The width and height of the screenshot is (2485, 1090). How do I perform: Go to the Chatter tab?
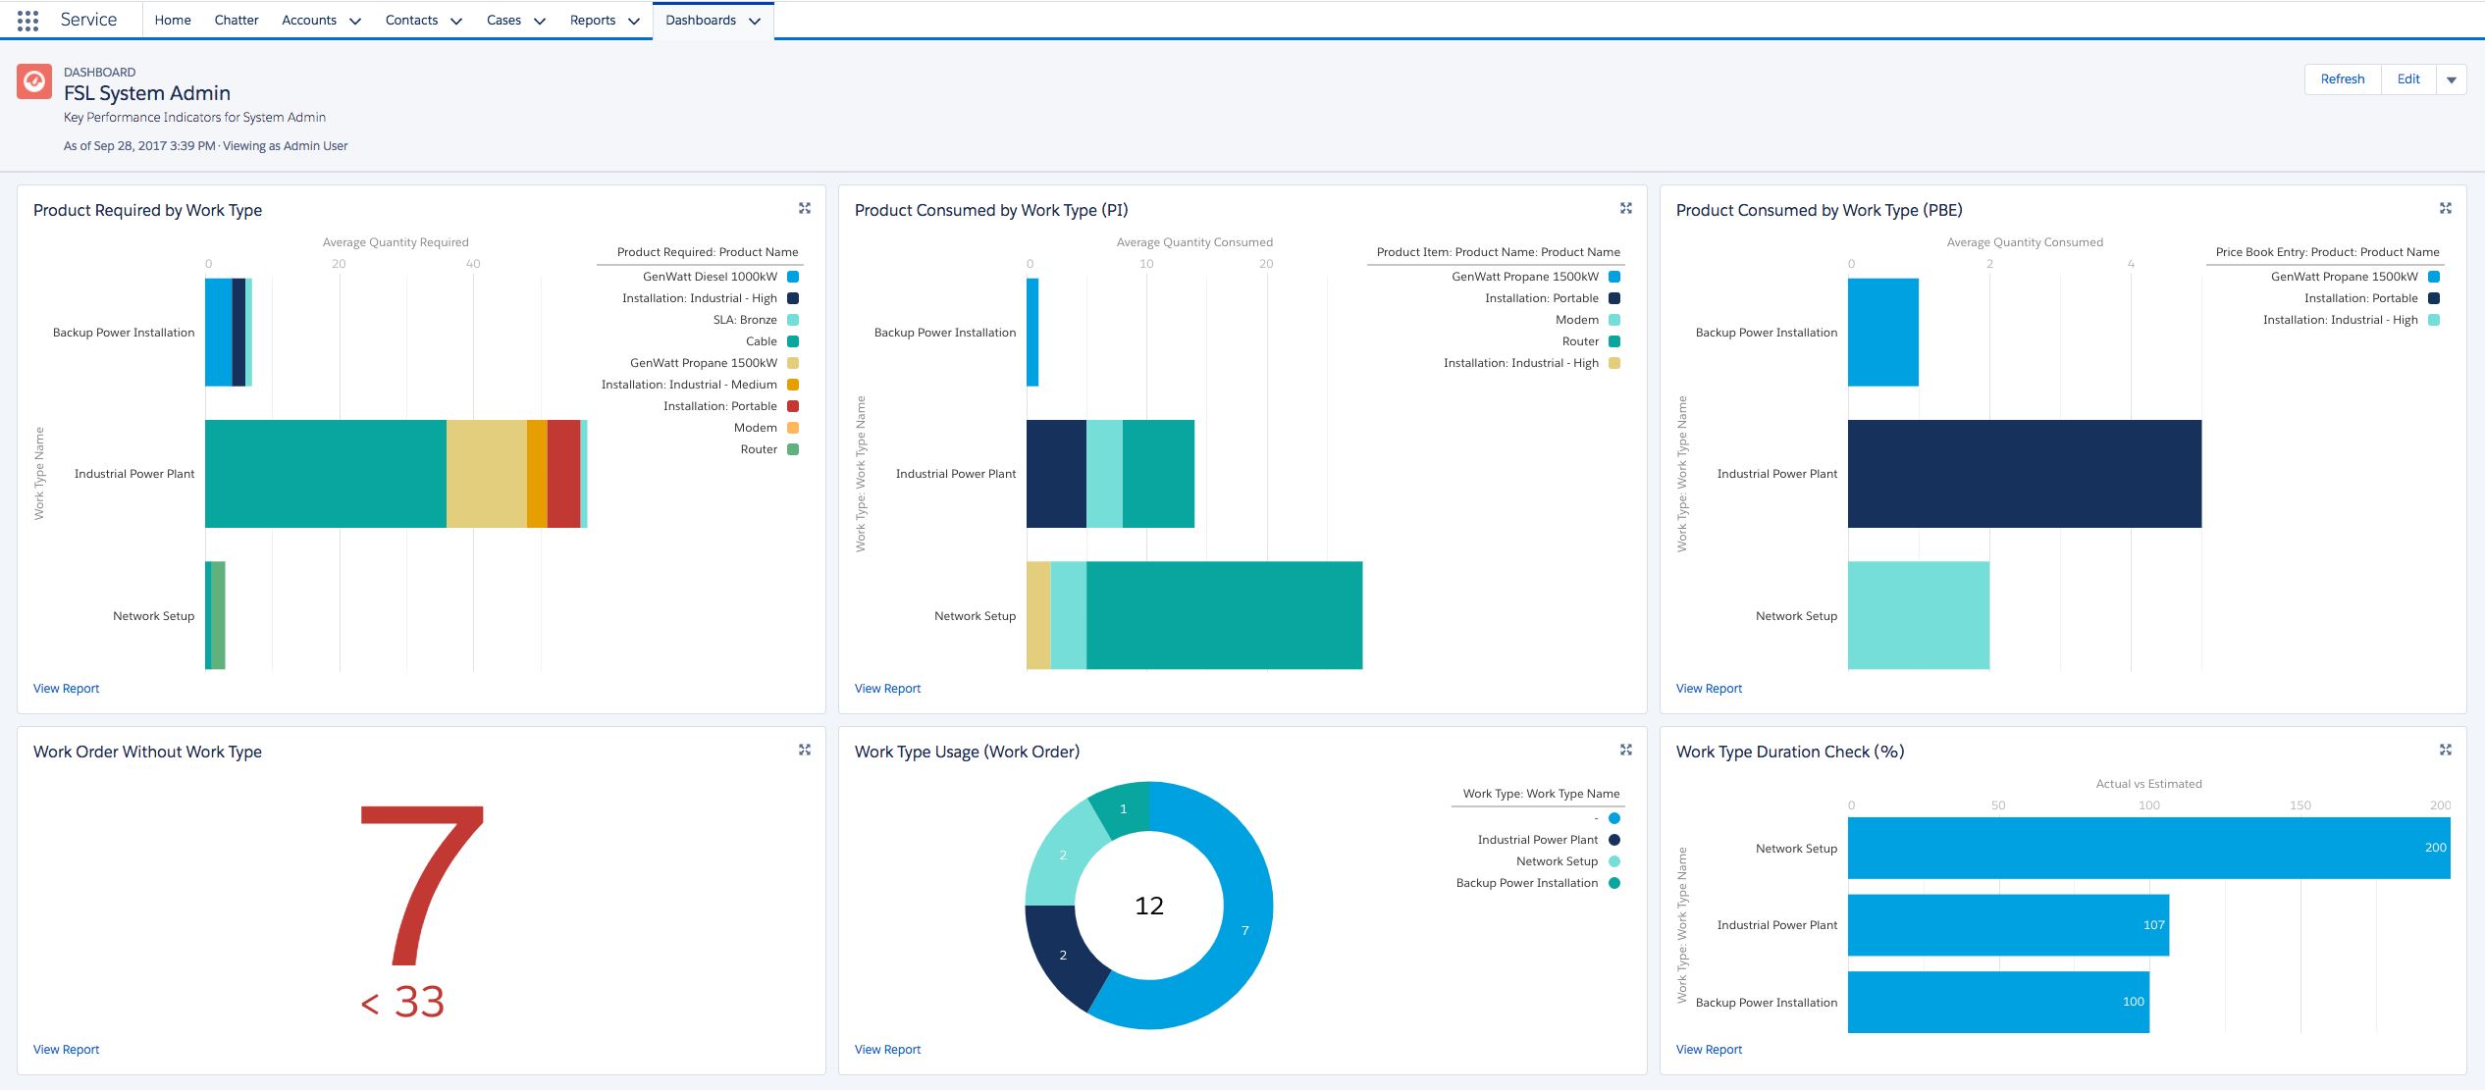237,21
